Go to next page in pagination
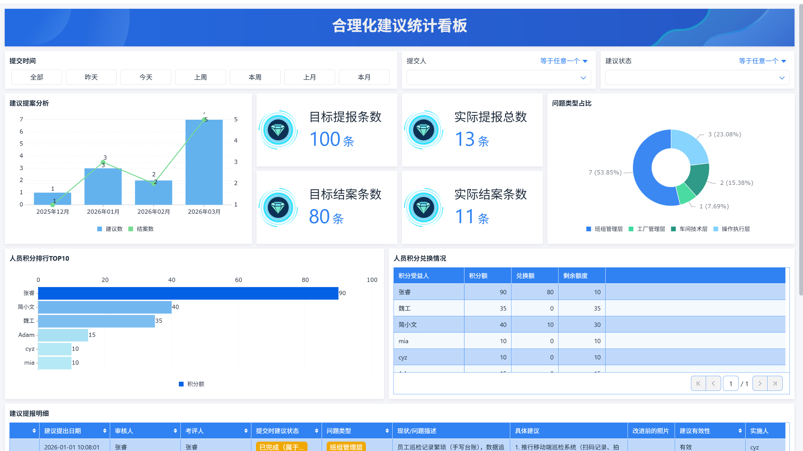The height and width of the screenshot is (451, 803). coord(760,383)
